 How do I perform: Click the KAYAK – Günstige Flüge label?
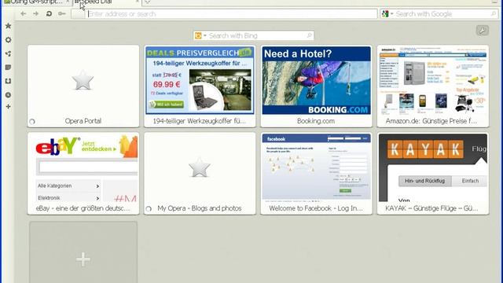(431, 208)
